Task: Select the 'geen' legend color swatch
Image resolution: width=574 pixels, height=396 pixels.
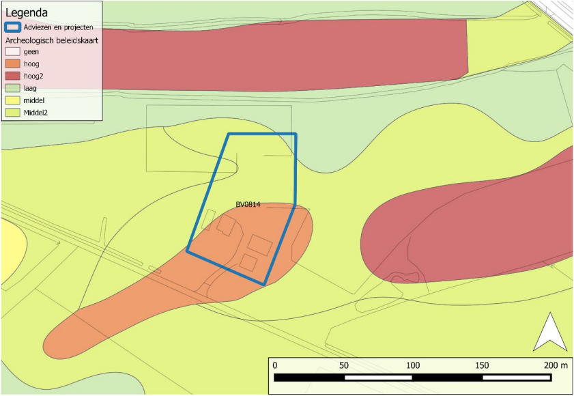Action: [13, 51]
